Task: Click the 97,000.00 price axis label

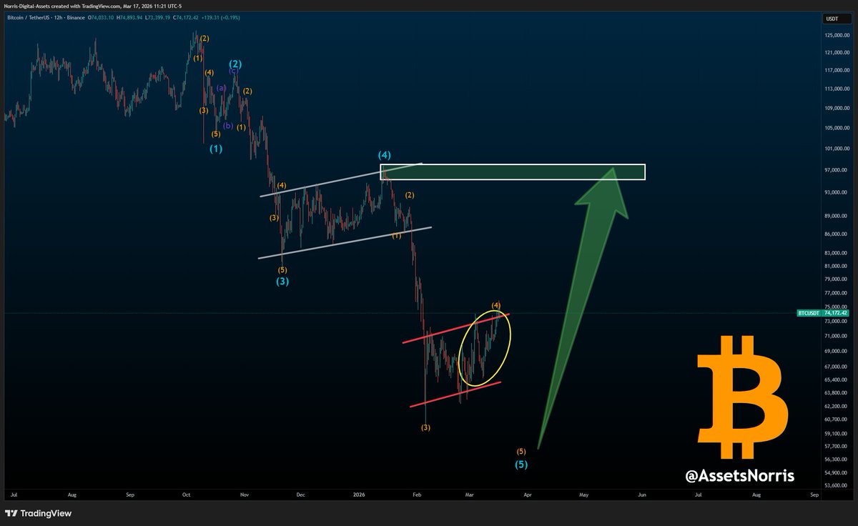Action: 837,170
